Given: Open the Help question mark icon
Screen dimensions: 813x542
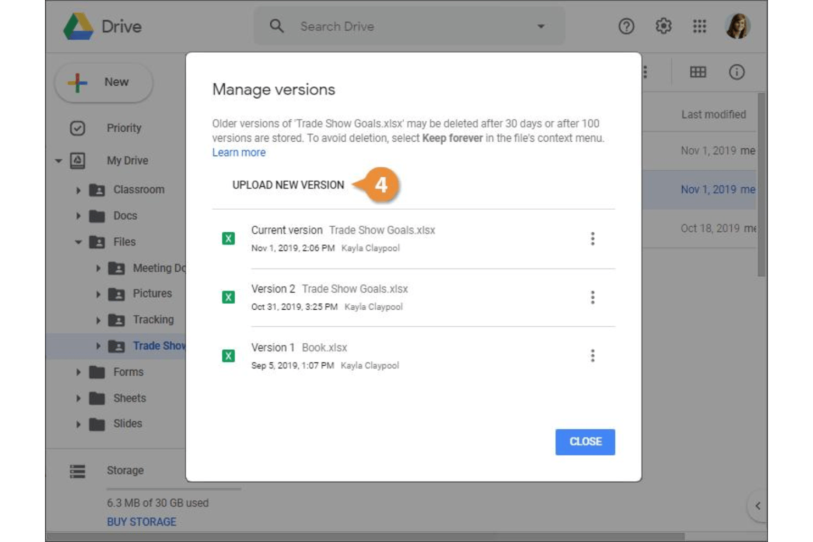Looking at the screenshot, I should (x=626, y=26).
